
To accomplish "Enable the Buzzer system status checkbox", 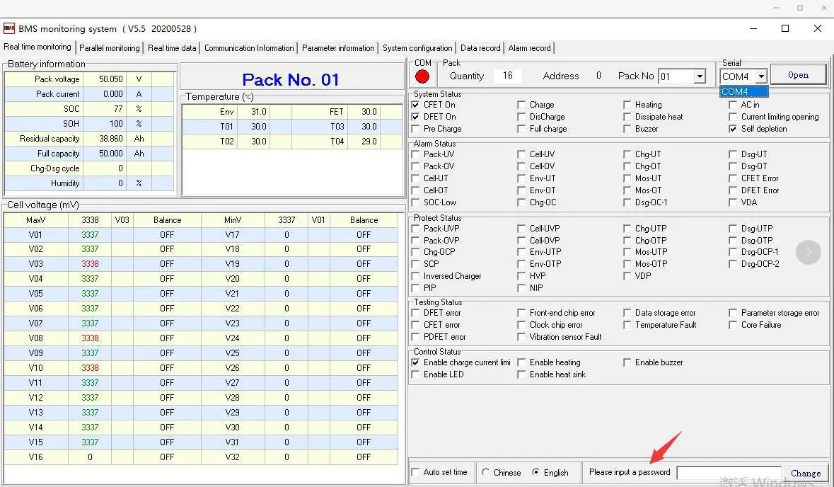I will [x=627, y=129].
